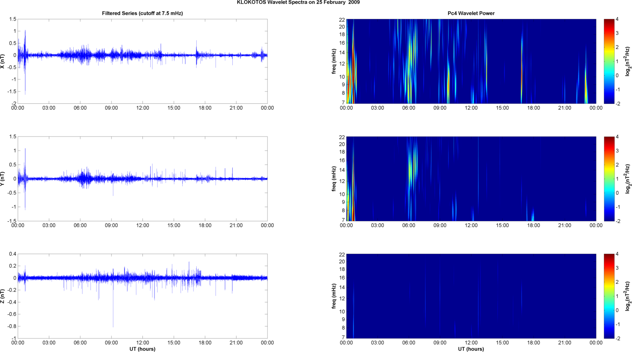Click the "7" frequency tick of bottom spectrogram
Image resolution: width=632 pixels, height=352 pixels.
pos(343,338)
